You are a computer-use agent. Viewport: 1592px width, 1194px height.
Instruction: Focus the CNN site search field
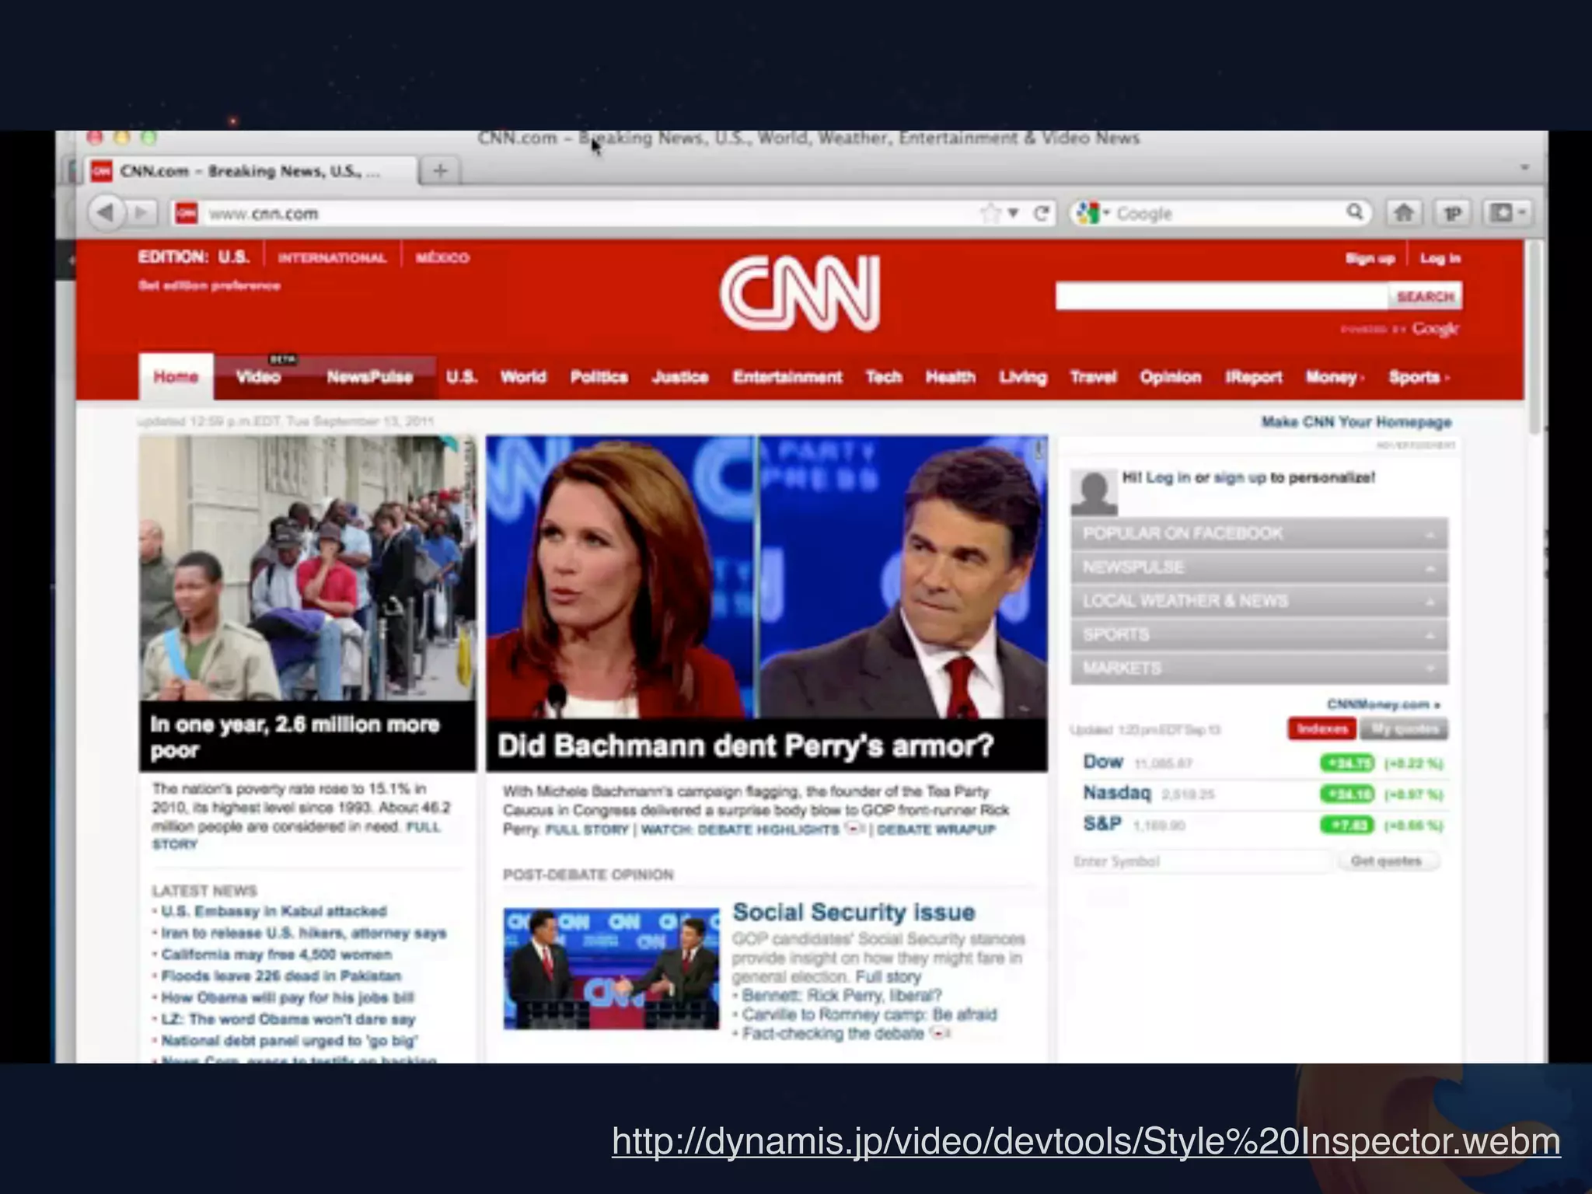coord(1221,296)
